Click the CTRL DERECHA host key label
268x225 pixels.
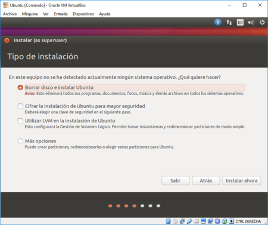point(248,221)
